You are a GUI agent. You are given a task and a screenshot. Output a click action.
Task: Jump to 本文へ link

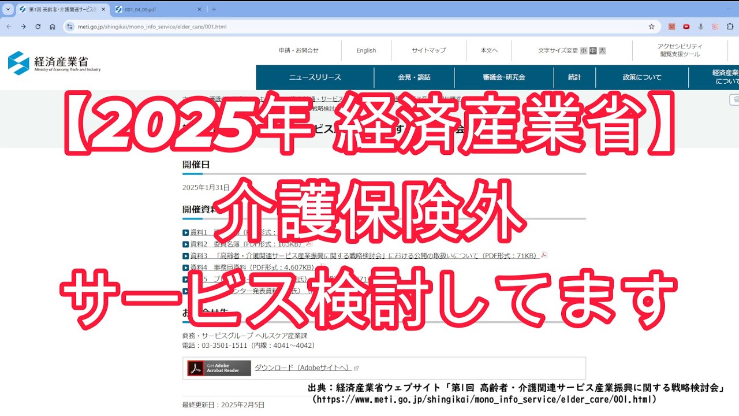(x=489, y=50)
